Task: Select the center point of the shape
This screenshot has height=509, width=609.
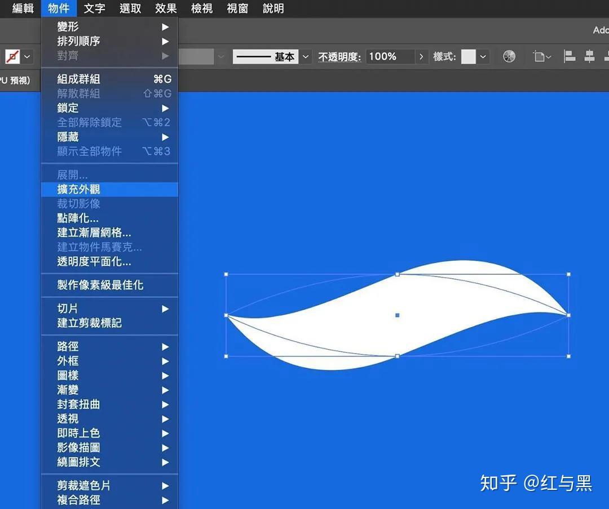Action: [x=398, y=315]
